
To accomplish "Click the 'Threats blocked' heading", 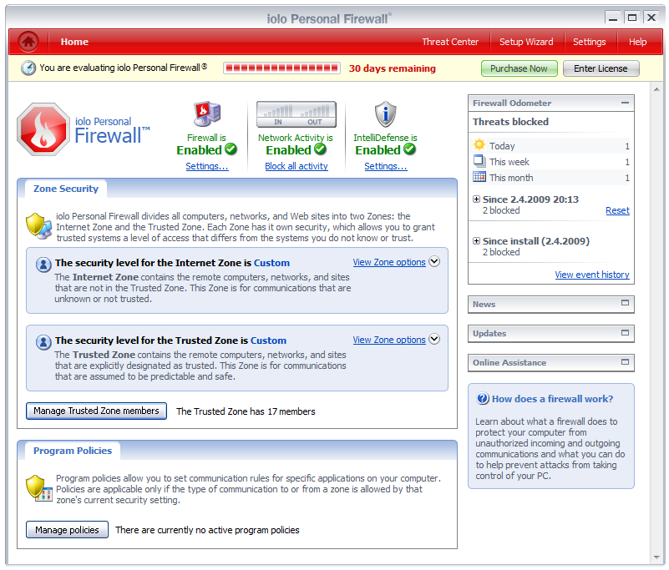I will (510, 122).
